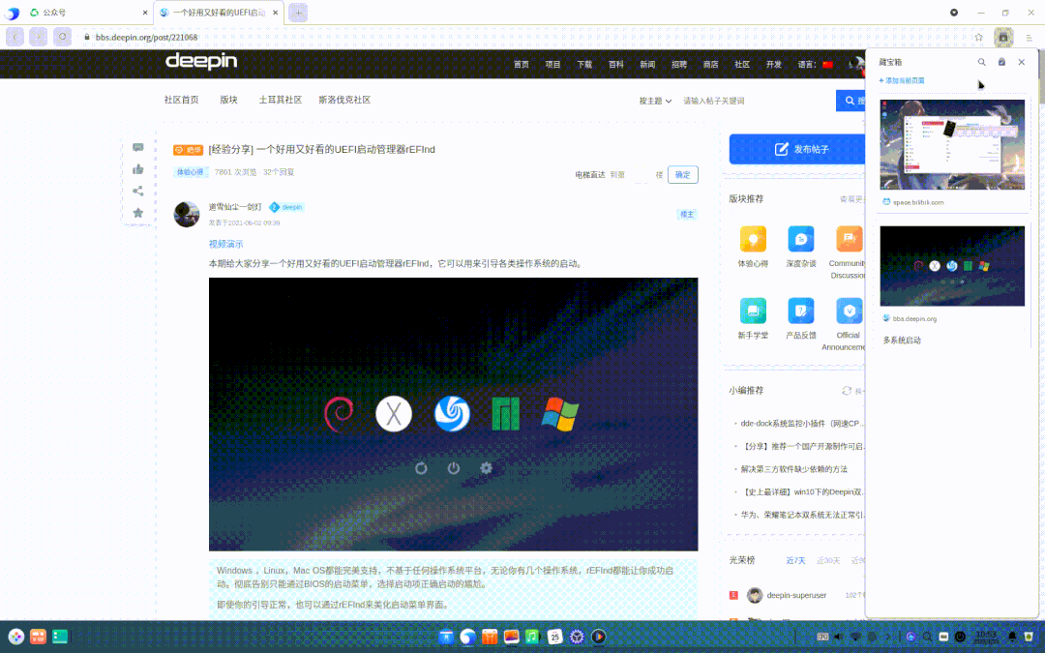
Task: Open the 新手学堂 section icon
Action: pyautogui.click(x=753, y=312)
